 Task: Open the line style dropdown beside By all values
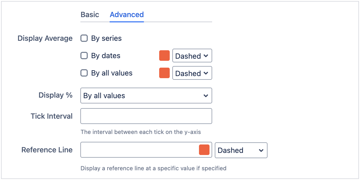coord(192,73)
